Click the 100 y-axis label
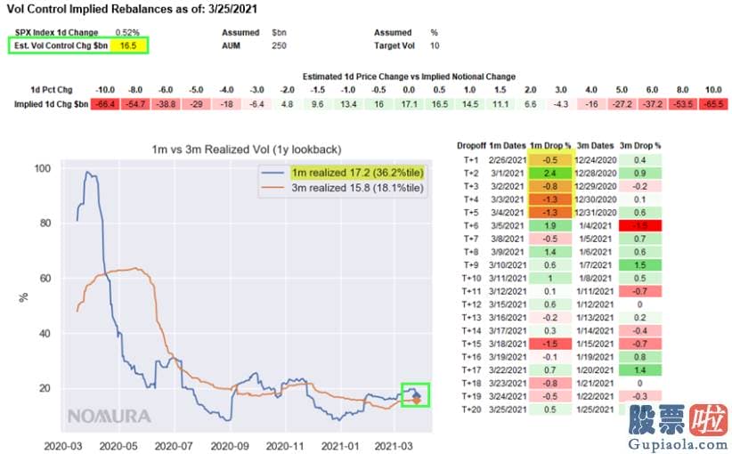This screenshot has height=454, width=732. (x=43, y=168)
